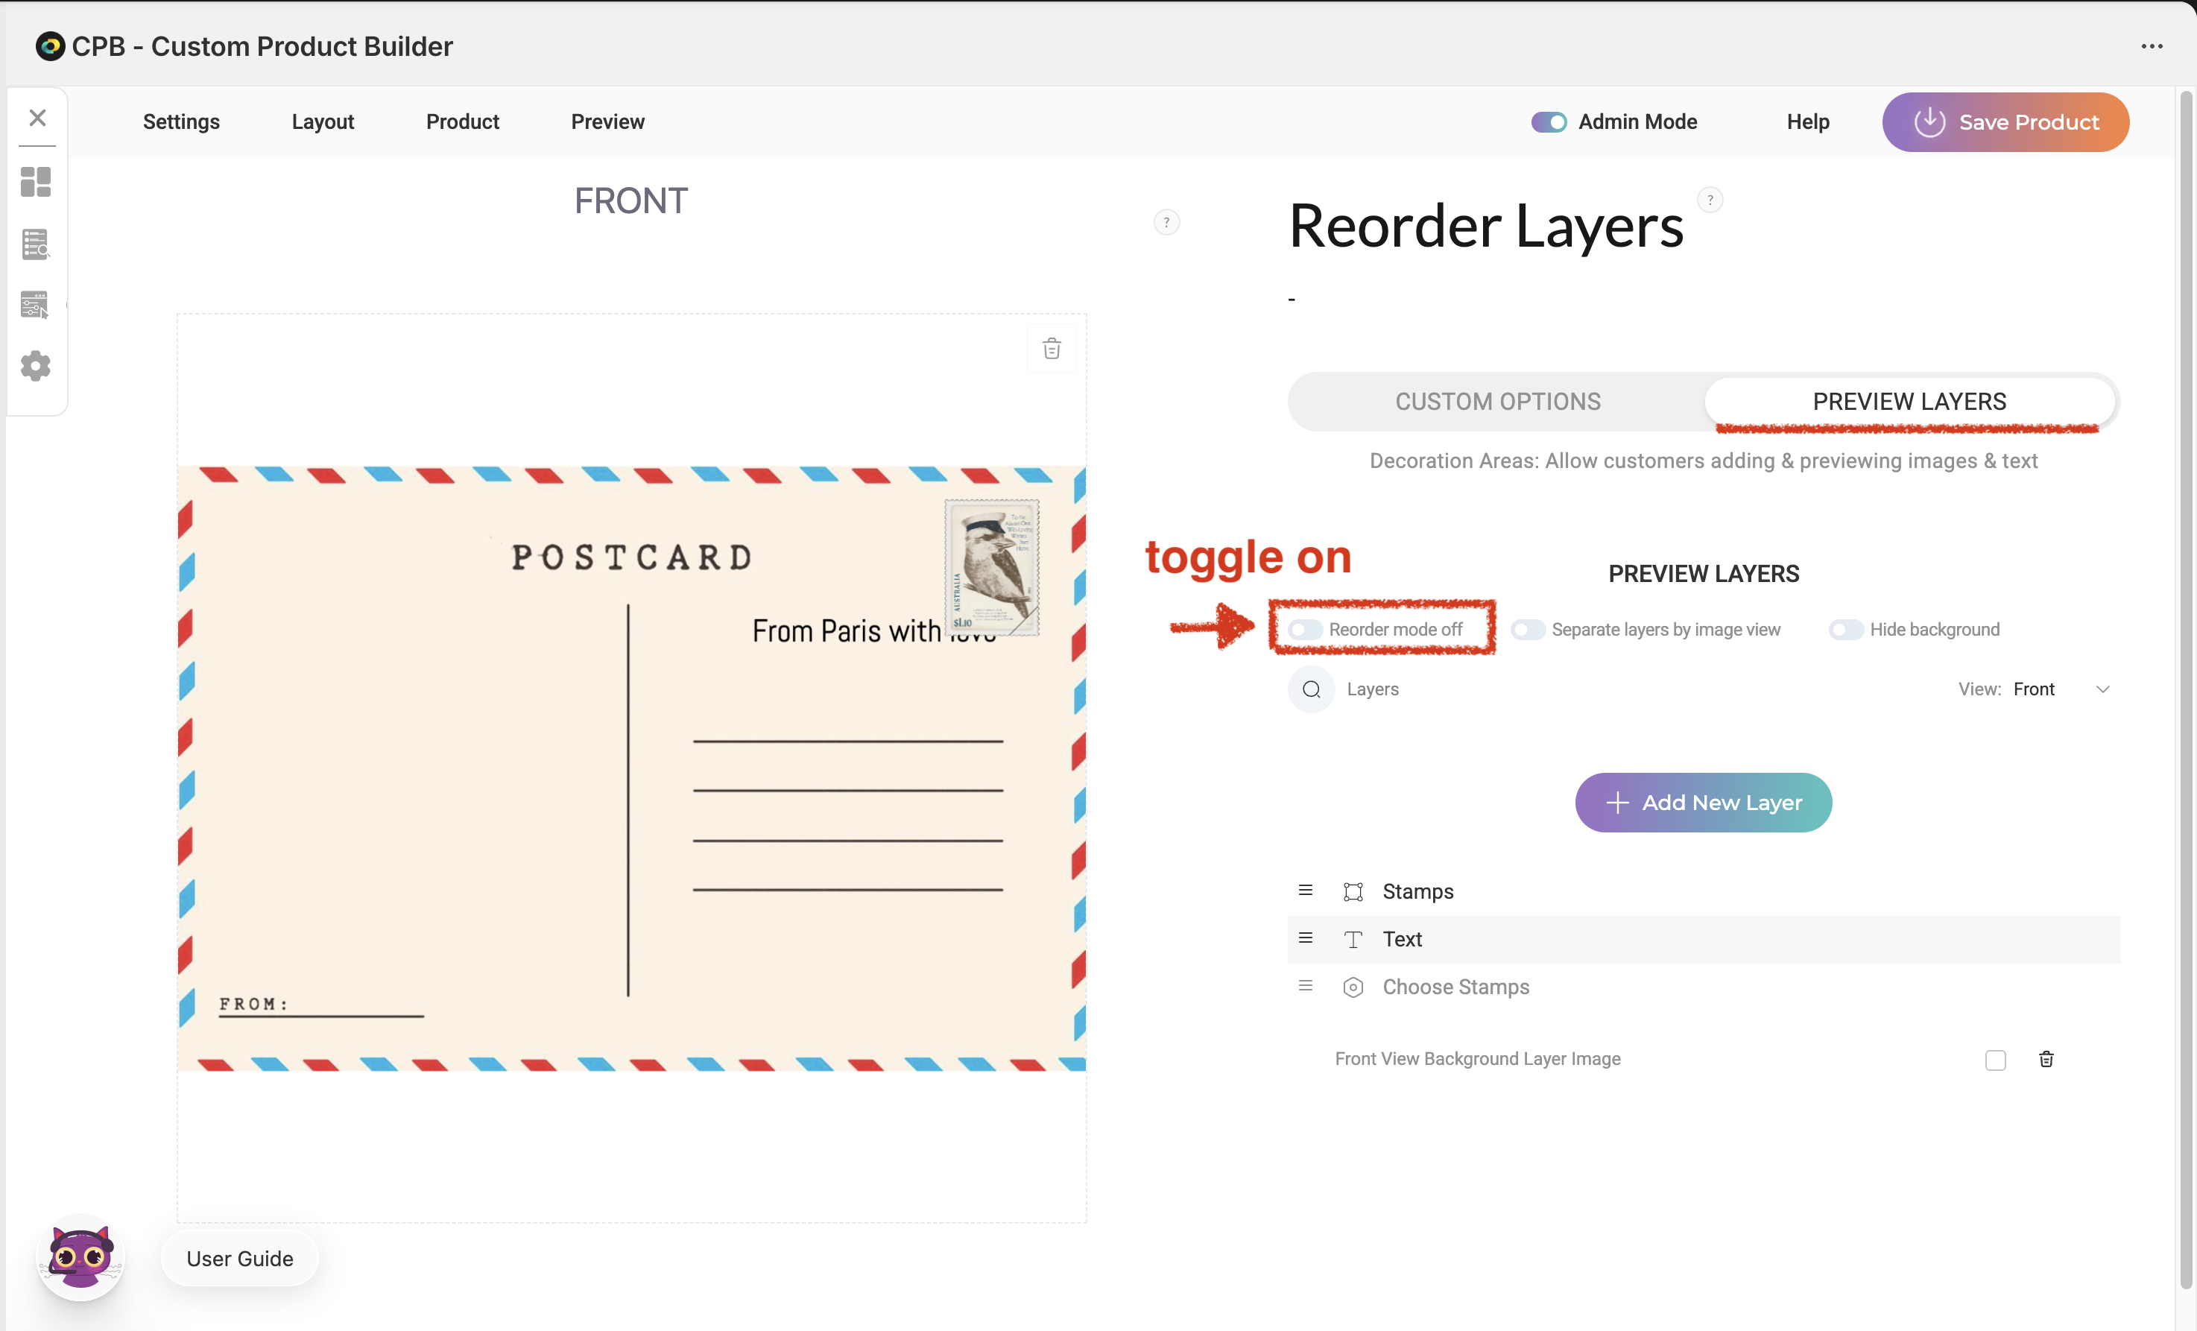Click the Save Product button
Image resolution: width=2197 pixels, height=1331 pixels.
coord(2005,122)
